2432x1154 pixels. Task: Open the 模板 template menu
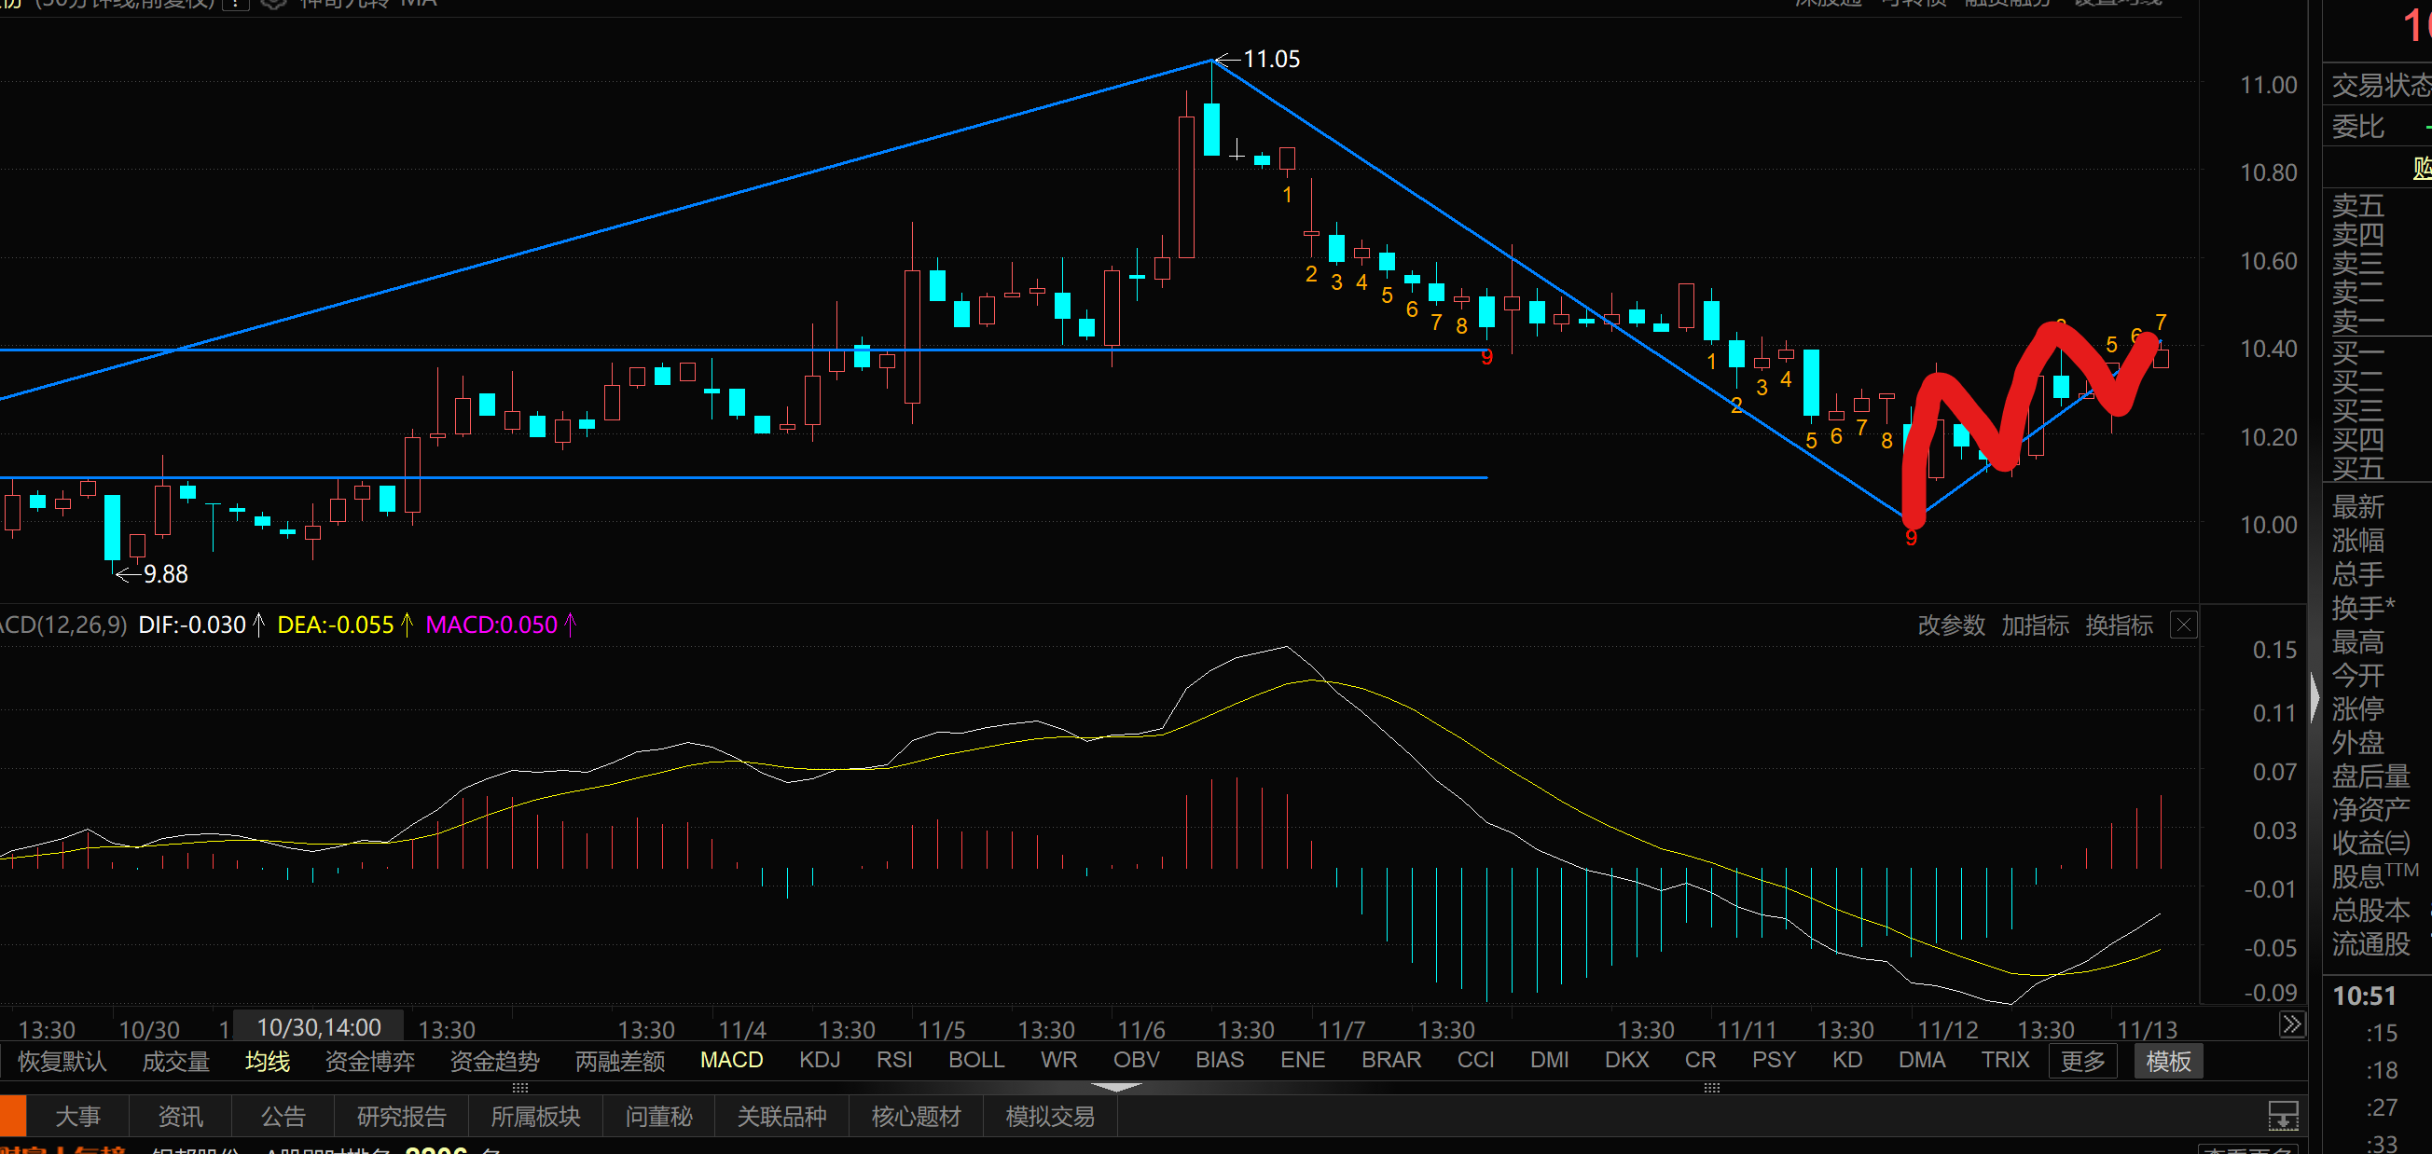pos(2168,1061)
